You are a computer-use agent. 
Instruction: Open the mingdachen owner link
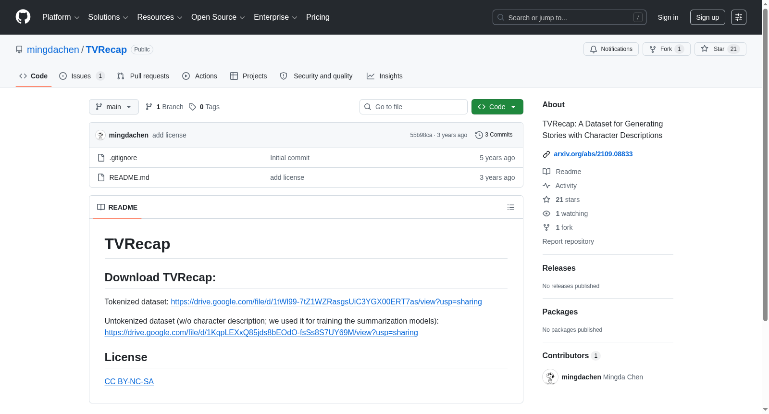tap(53, 50)
